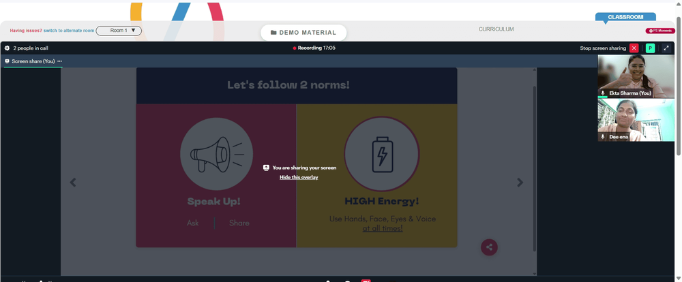
Task: Click the 2 people in call text
Action: (31, 48)
